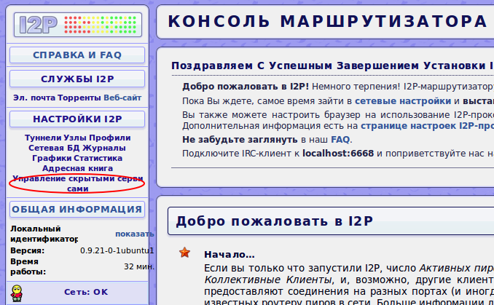
Task: Open the ОБЩАЯ ИНФОРМАЦИЯ section
Action: pos(77,210)
